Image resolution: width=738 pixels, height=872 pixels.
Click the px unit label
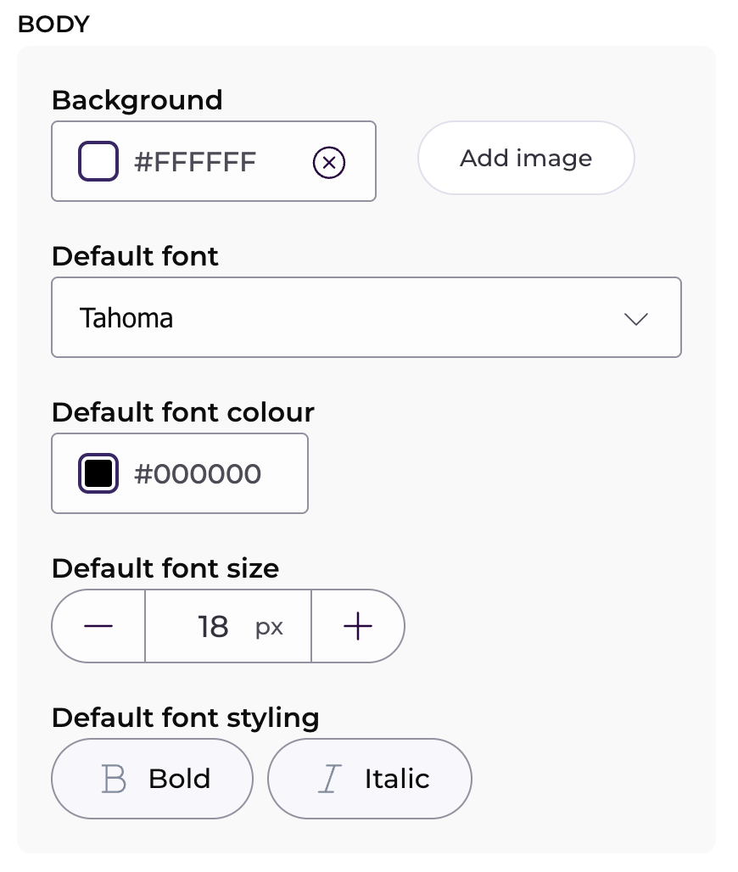[x=269, y=628]
